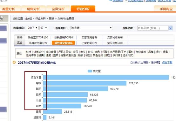The width and height of the screenshot is (176, 121).
Task: Click the brand search input field
Action: 153,28
